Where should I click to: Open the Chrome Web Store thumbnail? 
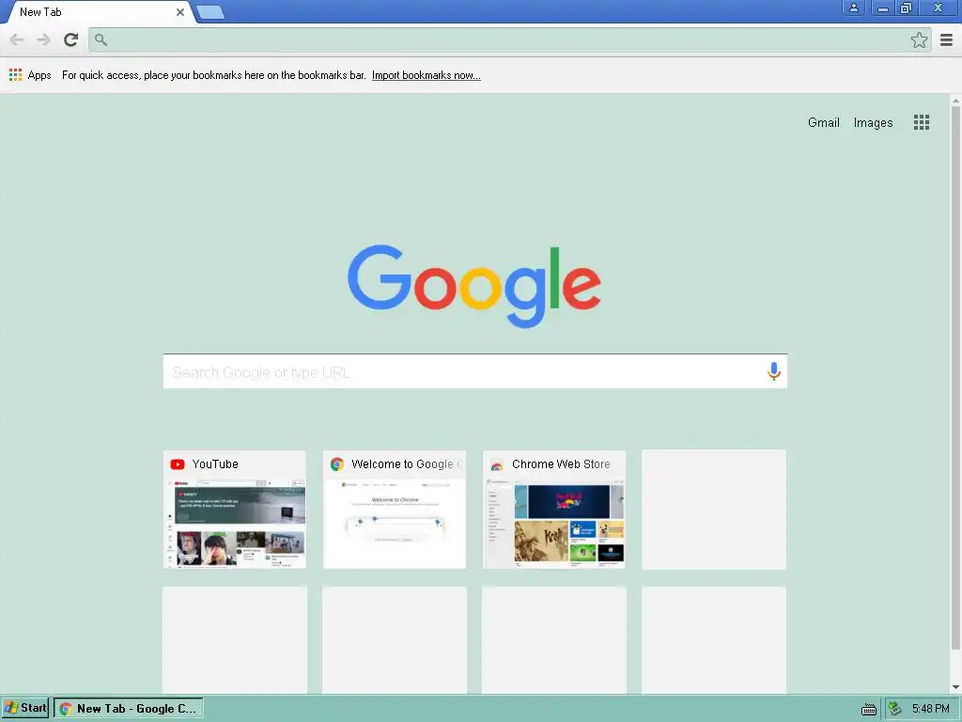click(554, 509)
